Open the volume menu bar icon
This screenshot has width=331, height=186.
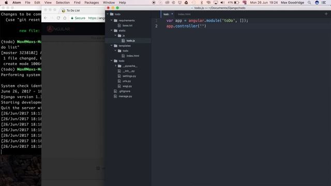pyautogui.click(x=222, y=3)
